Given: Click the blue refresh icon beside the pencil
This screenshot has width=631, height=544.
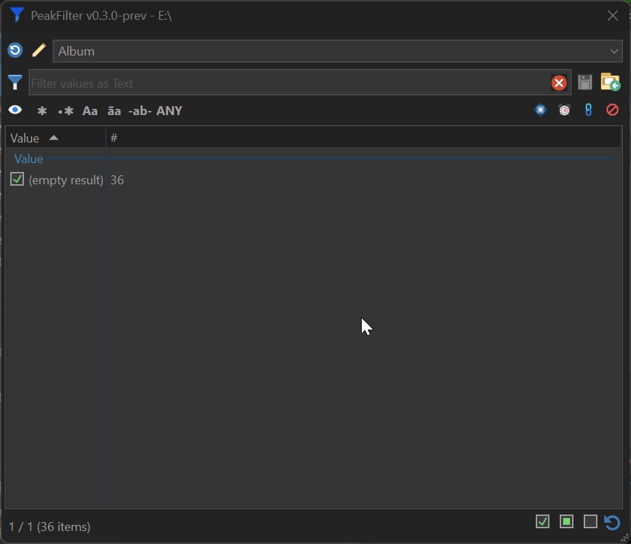Looking at the screenshot, I should point(15,50).
